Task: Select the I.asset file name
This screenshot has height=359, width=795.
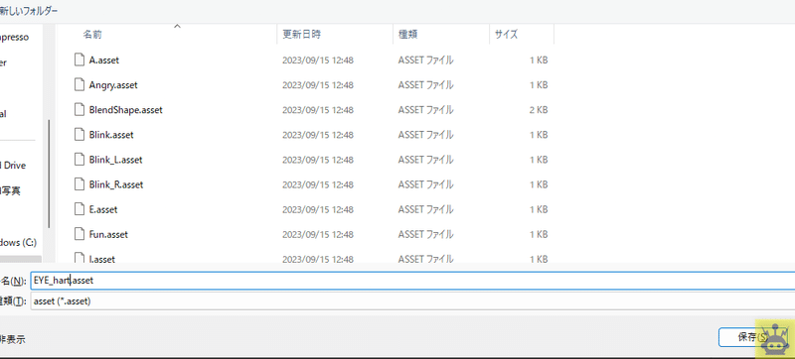Action: tap(102, 259)
